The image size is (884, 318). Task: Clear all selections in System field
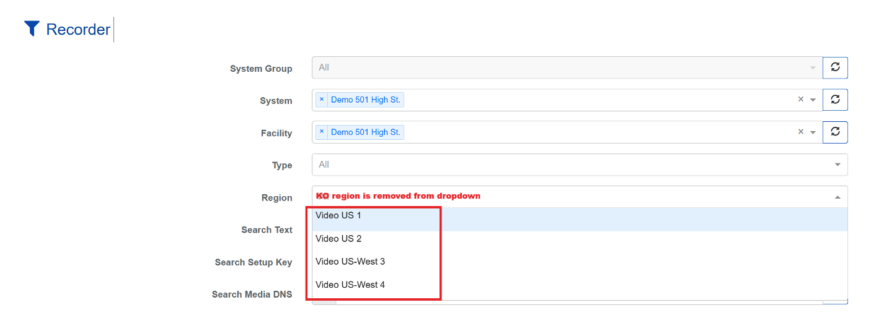click(x=800, y=100)
